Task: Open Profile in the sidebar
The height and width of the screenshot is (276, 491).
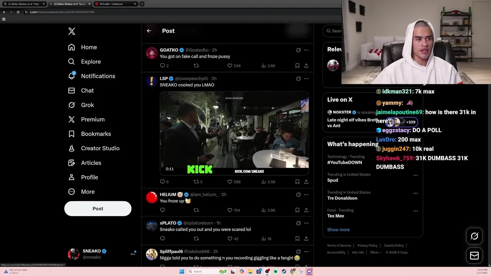Action: tap(83, 177)
